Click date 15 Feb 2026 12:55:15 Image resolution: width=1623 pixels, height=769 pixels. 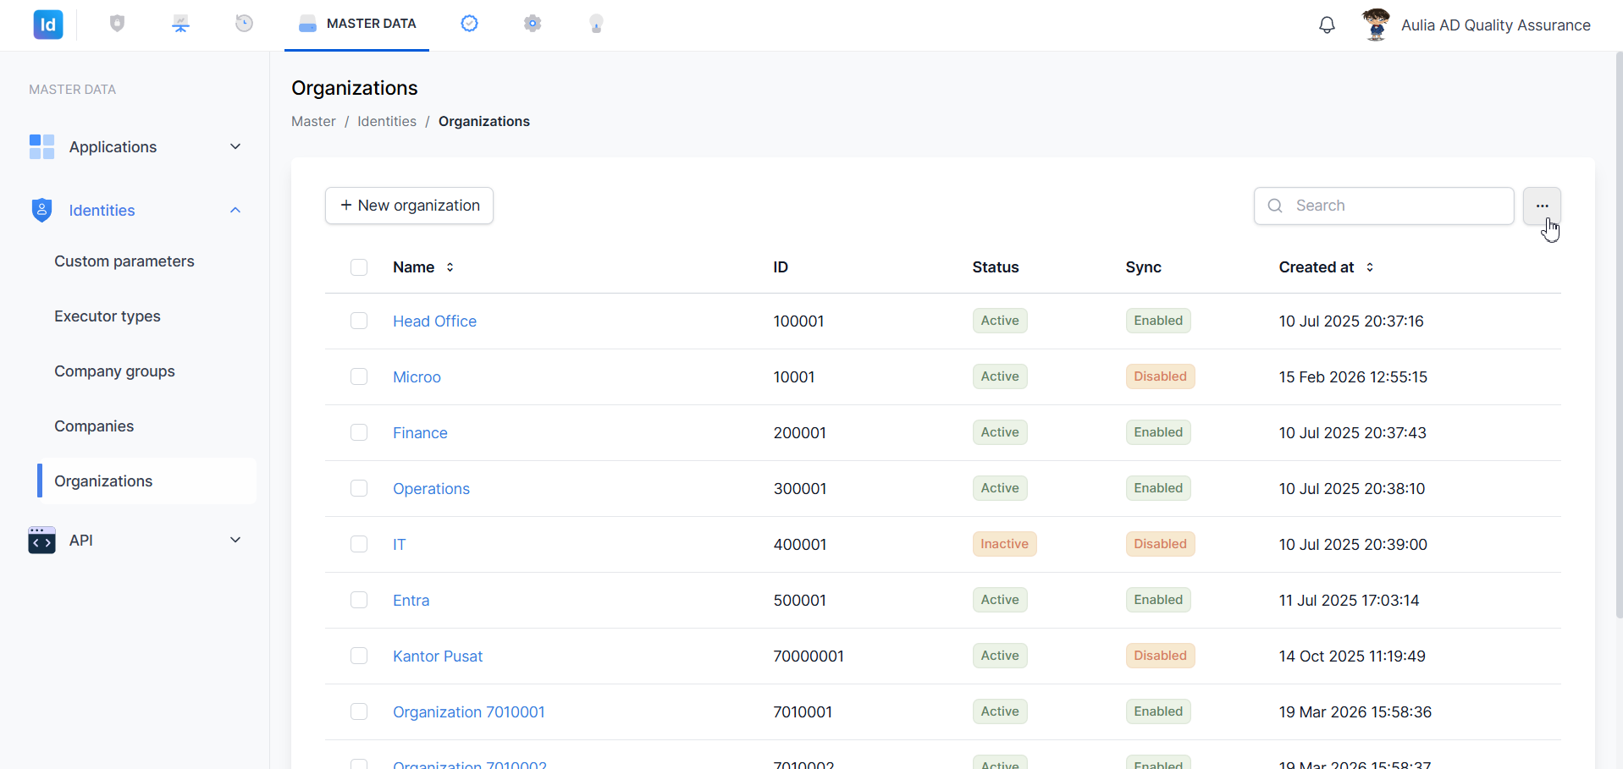(x=1353, y=377)
